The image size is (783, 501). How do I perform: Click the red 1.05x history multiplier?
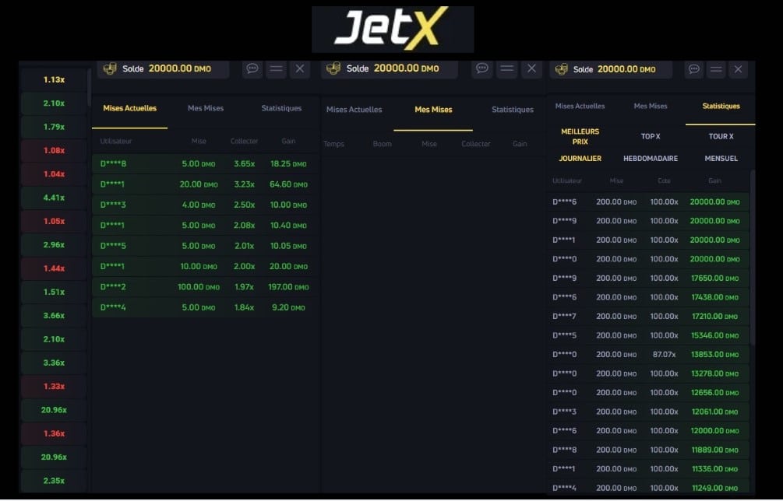coord(54,222)
